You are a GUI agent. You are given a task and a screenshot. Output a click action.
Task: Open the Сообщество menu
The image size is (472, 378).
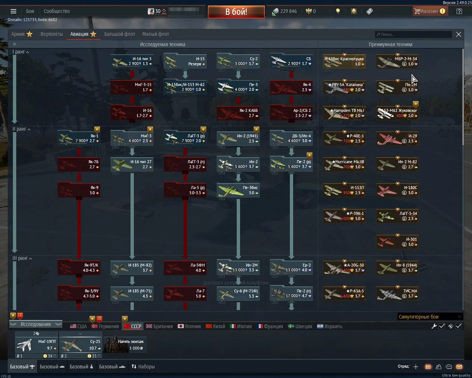point(57,11)
